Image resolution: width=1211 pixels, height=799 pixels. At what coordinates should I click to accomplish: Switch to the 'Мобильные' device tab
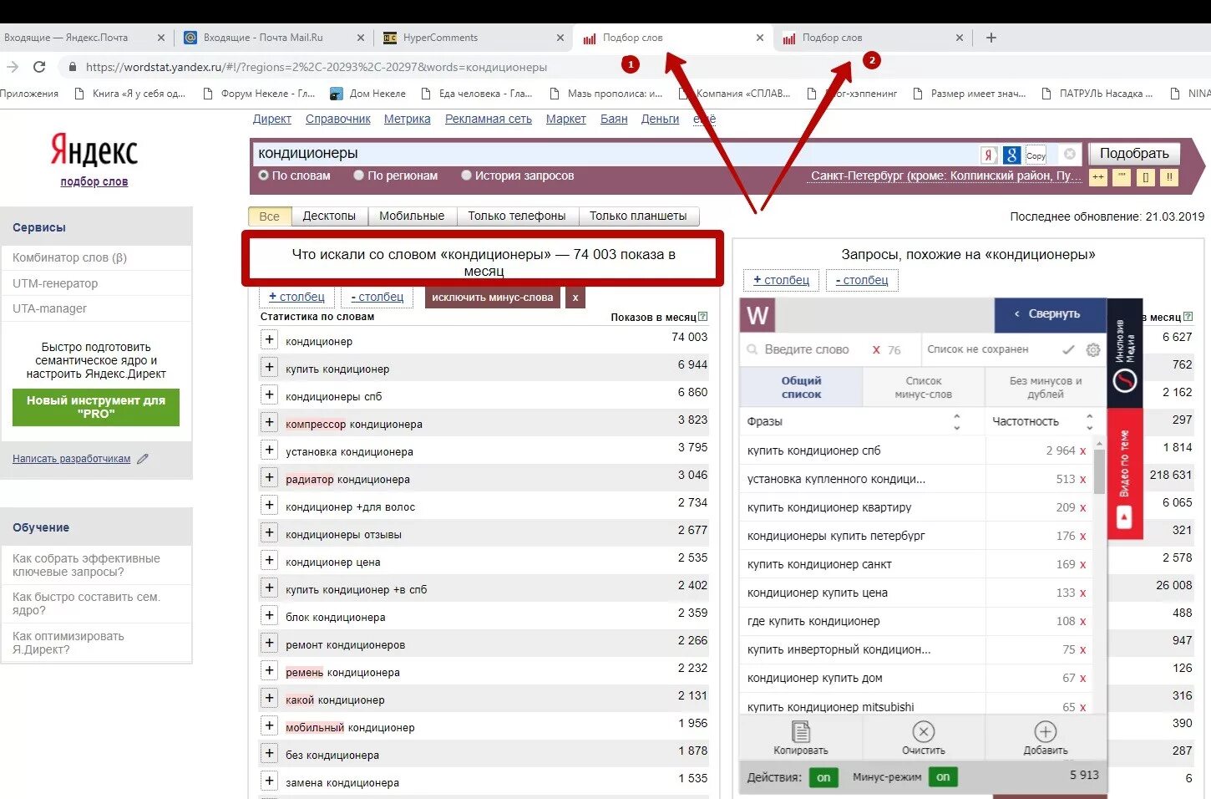tap(412, 216)
